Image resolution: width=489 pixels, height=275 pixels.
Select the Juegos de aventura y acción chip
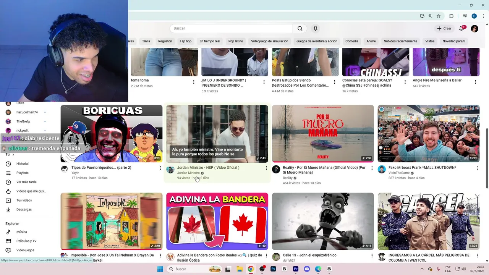317,41
